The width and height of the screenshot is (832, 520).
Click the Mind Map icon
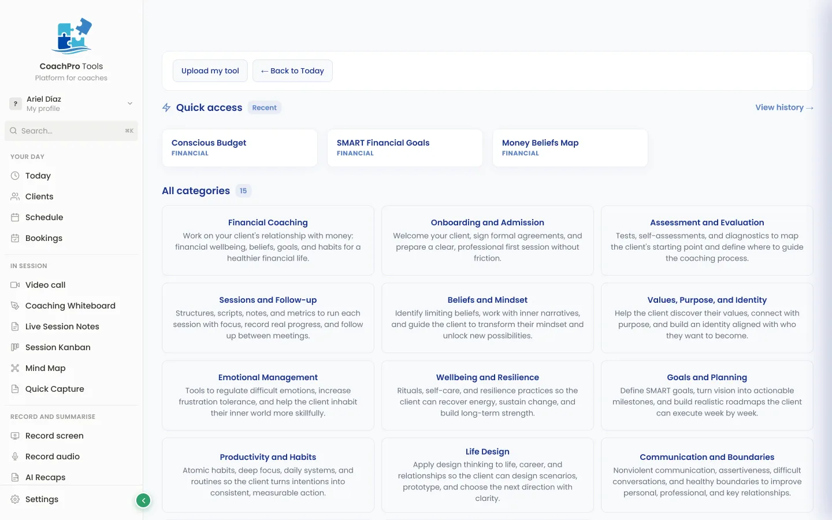15,368
